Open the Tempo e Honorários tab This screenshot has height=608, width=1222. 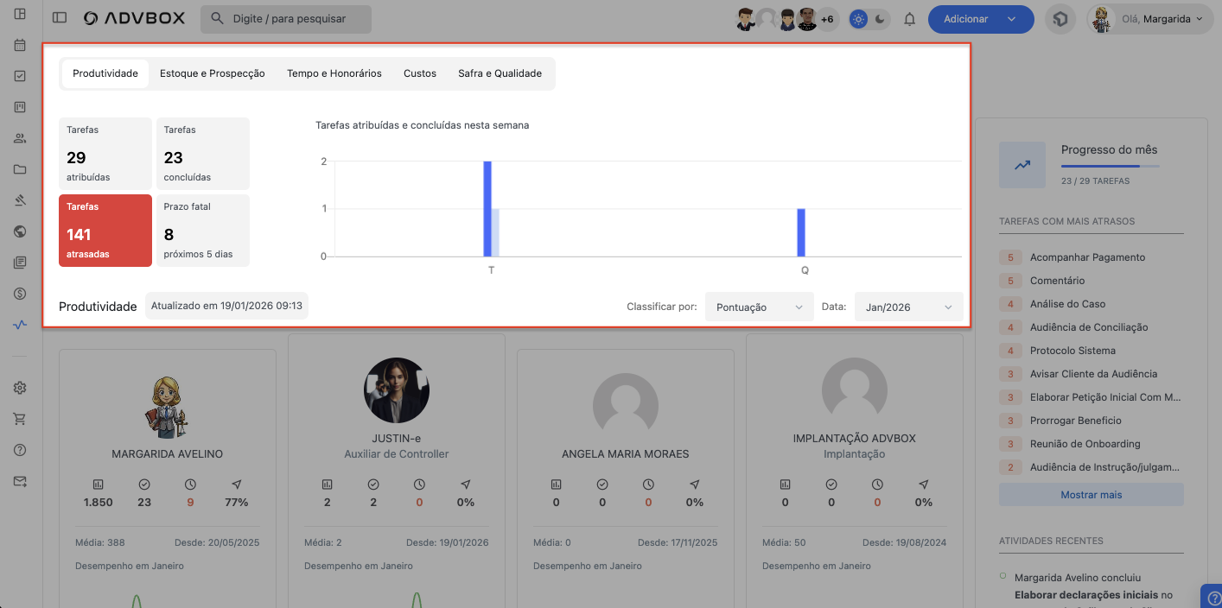pos(334,73)
